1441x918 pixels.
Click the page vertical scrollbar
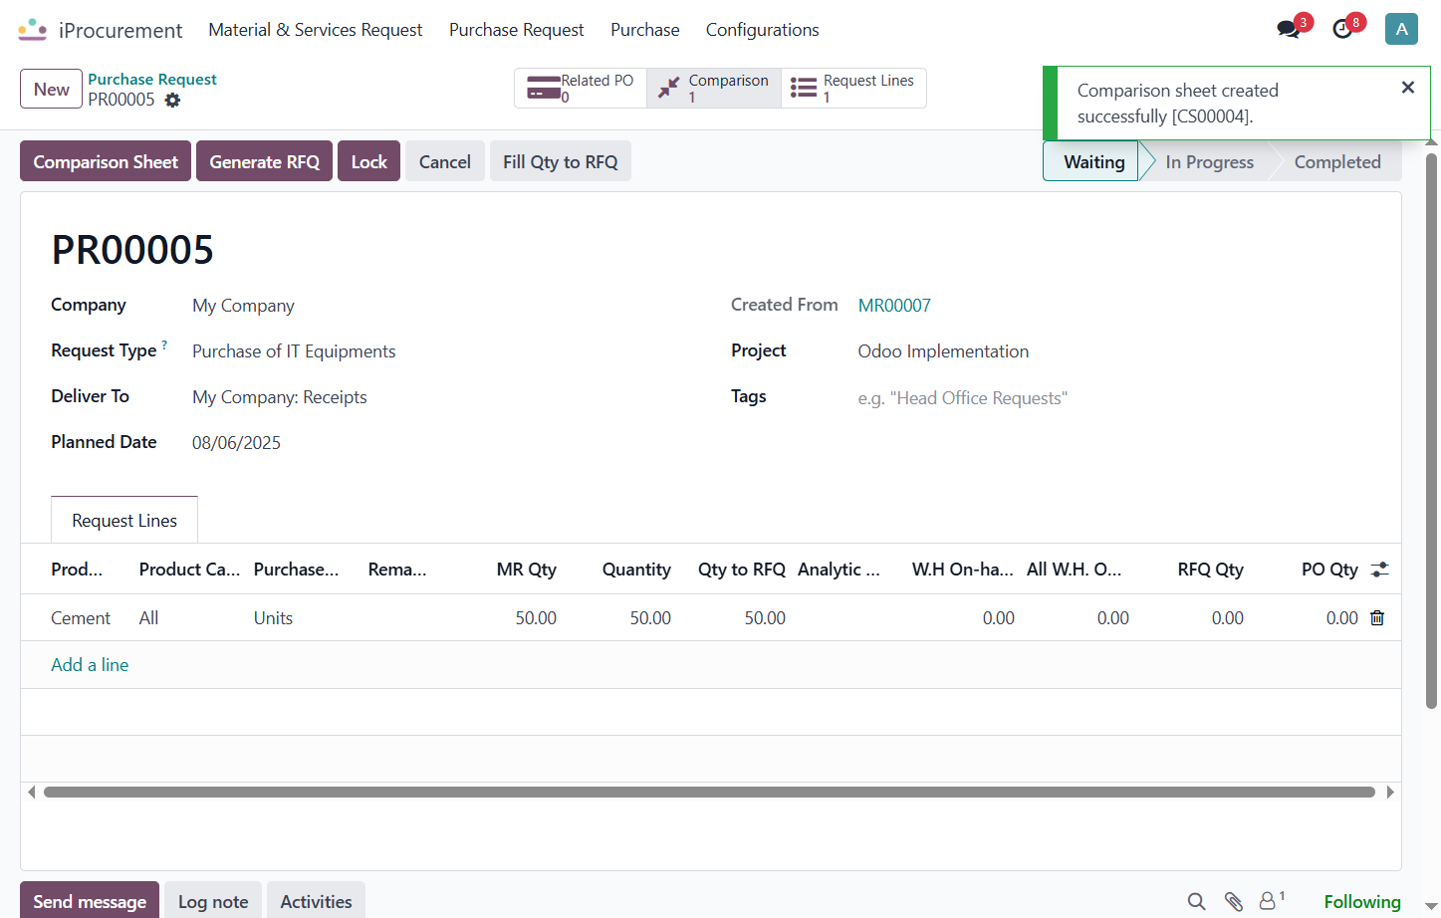(1431, 430)
